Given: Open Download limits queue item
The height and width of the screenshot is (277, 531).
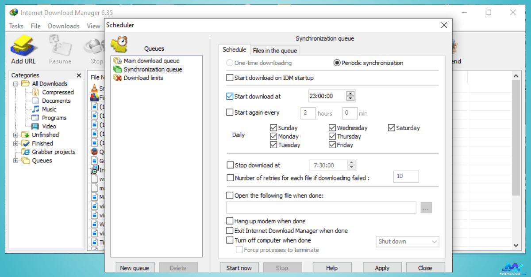Looking at the screenshot, I should coord(143,78).
